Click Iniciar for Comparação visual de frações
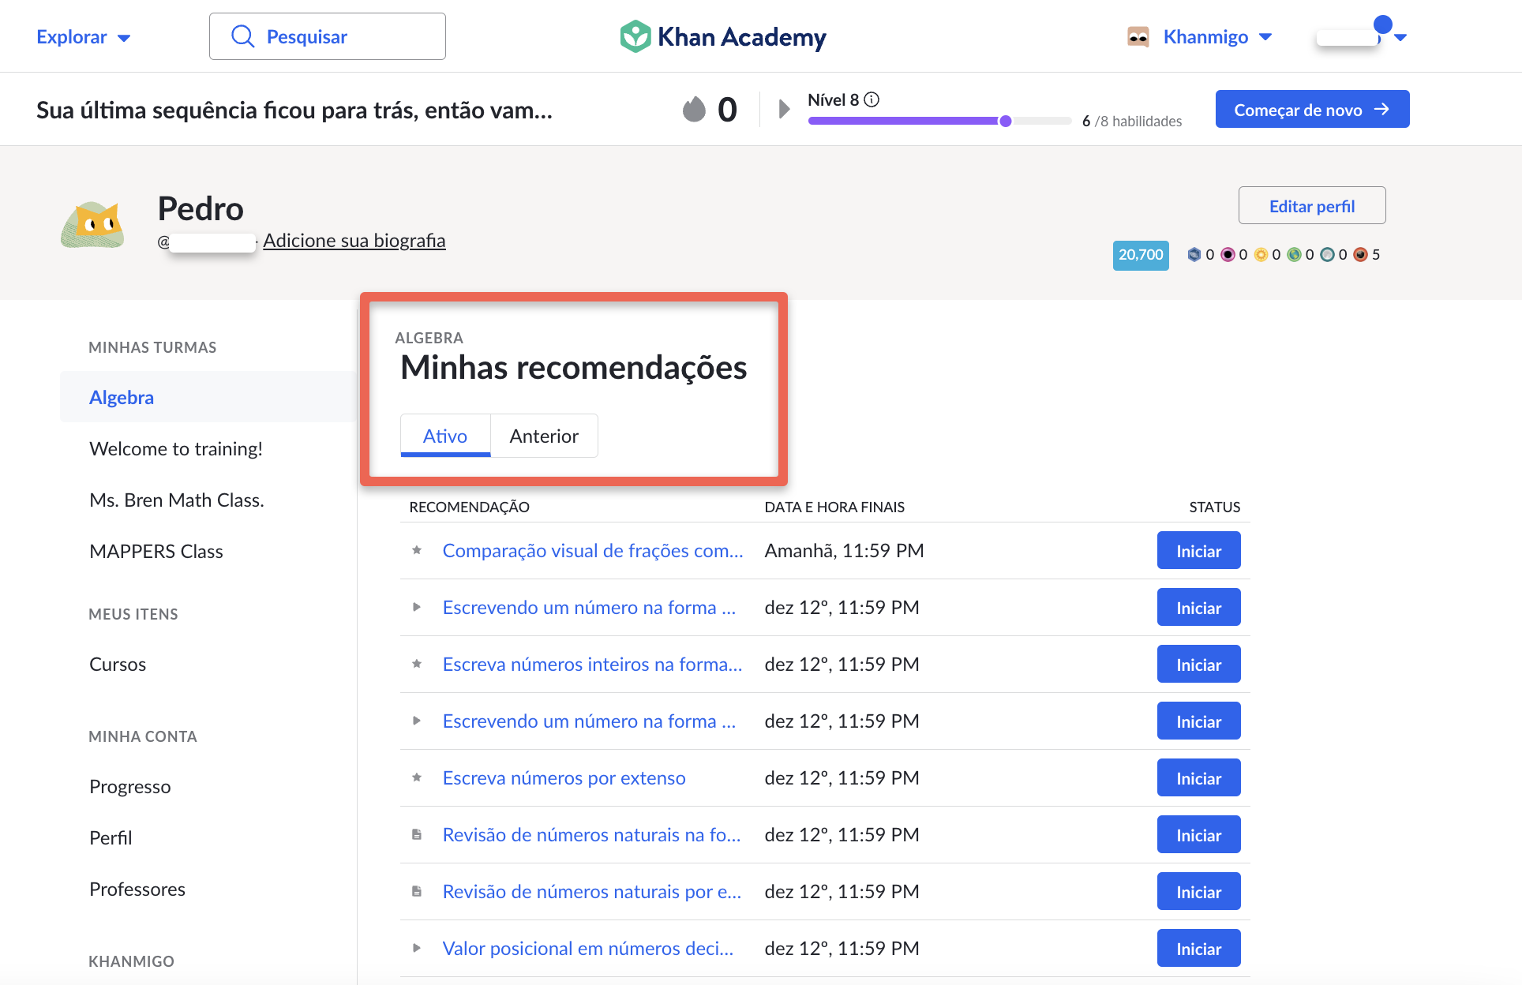 (x=1198, y=550)
